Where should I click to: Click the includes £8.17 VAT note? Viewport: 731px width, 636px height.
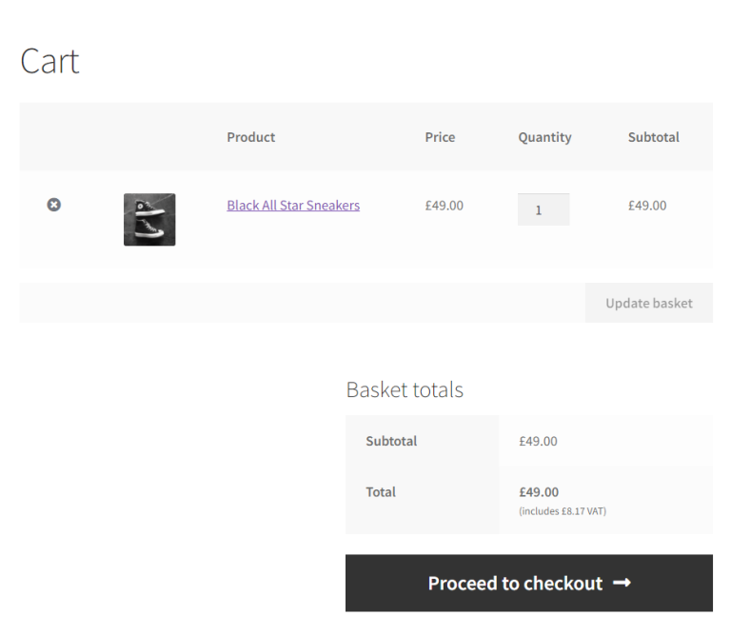(563, 511)
